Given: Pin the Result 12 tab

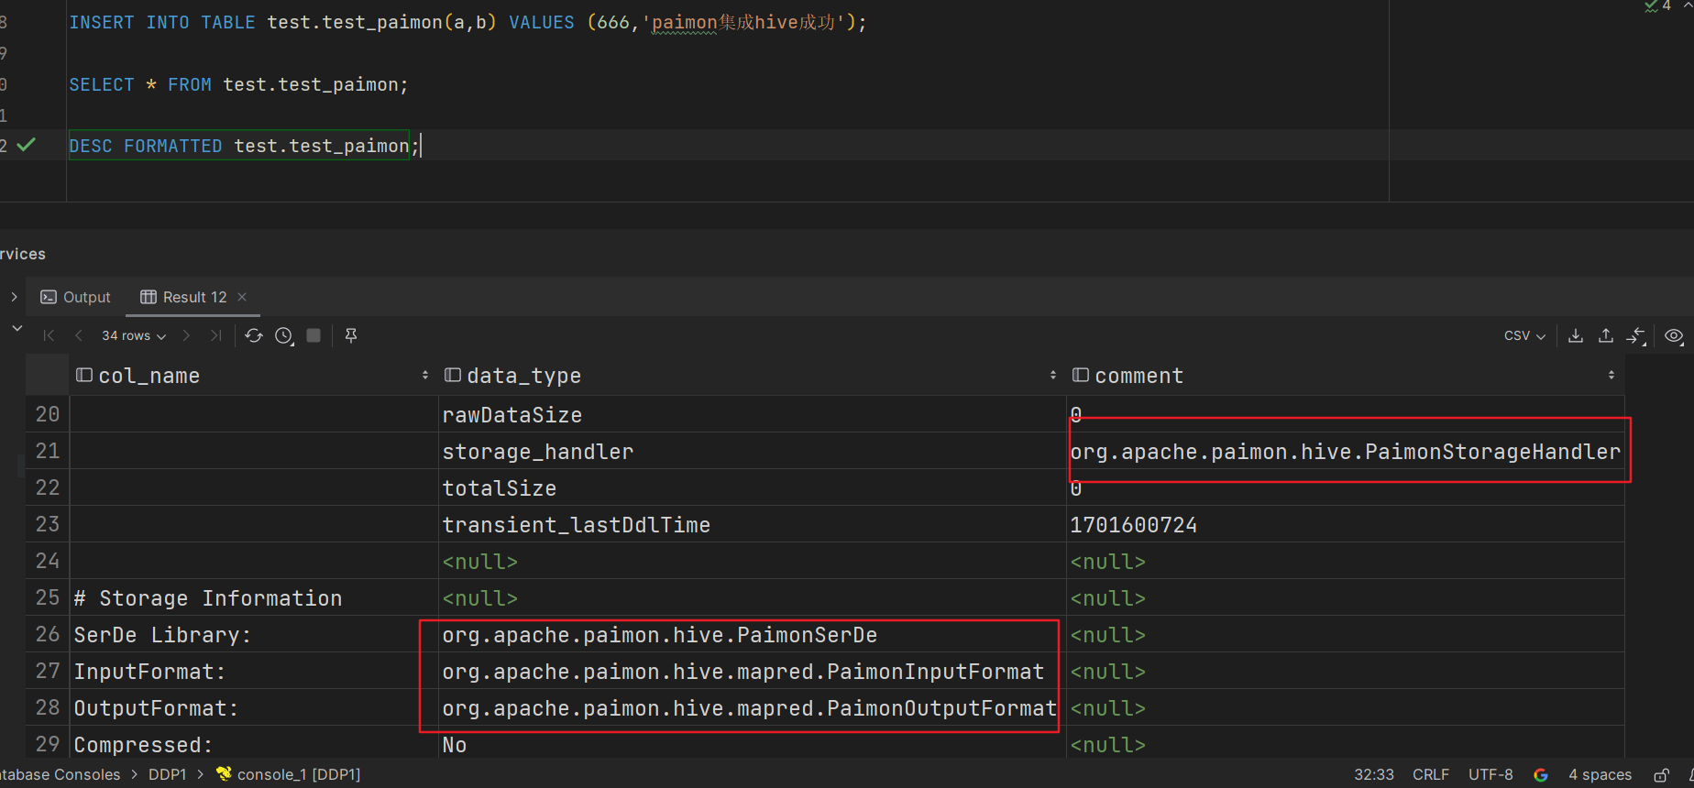Looking at the screenshot, I should click(351, 335).
